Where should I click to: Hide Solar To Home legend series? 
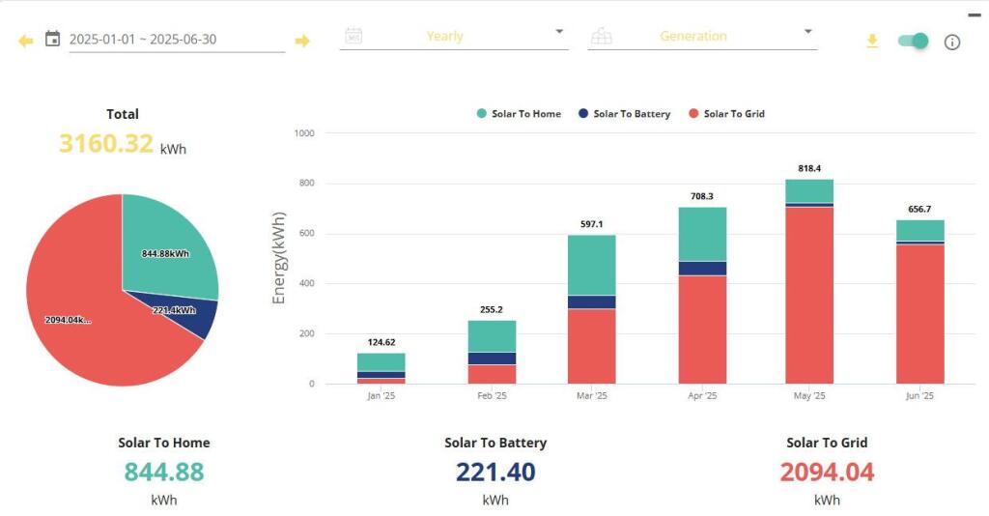tap(519, 114)
